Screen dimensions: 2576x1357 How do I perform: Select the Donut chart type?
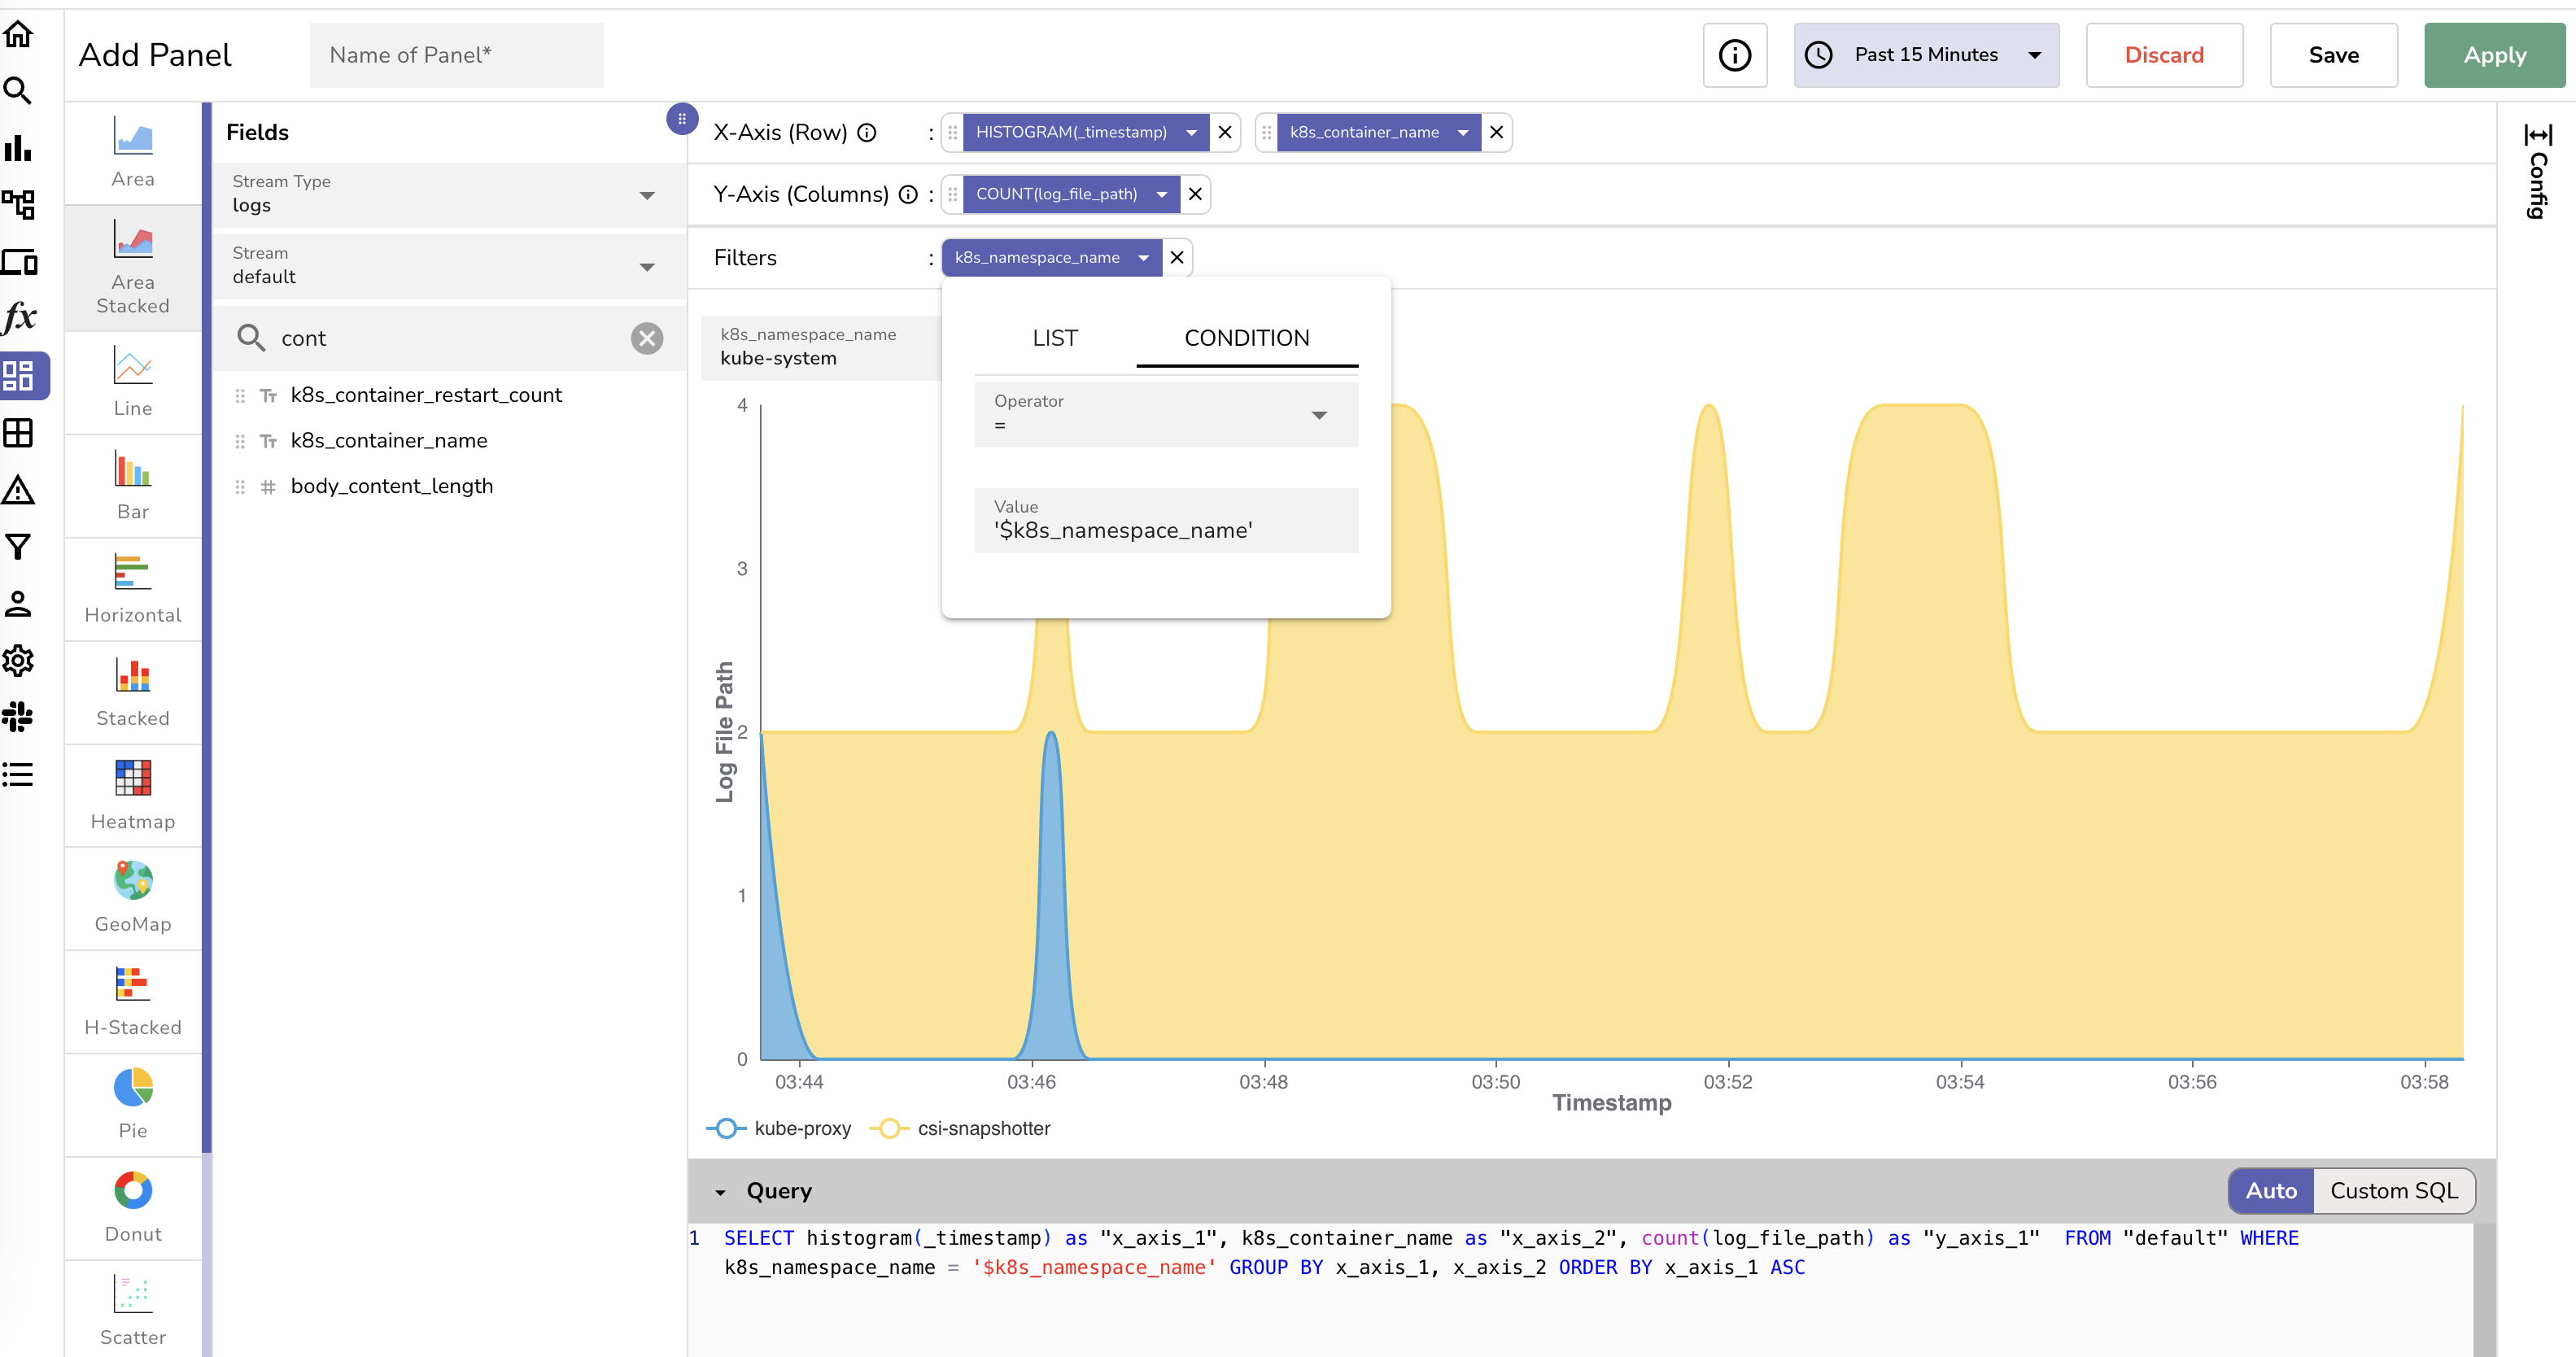tap(133, 1207)
